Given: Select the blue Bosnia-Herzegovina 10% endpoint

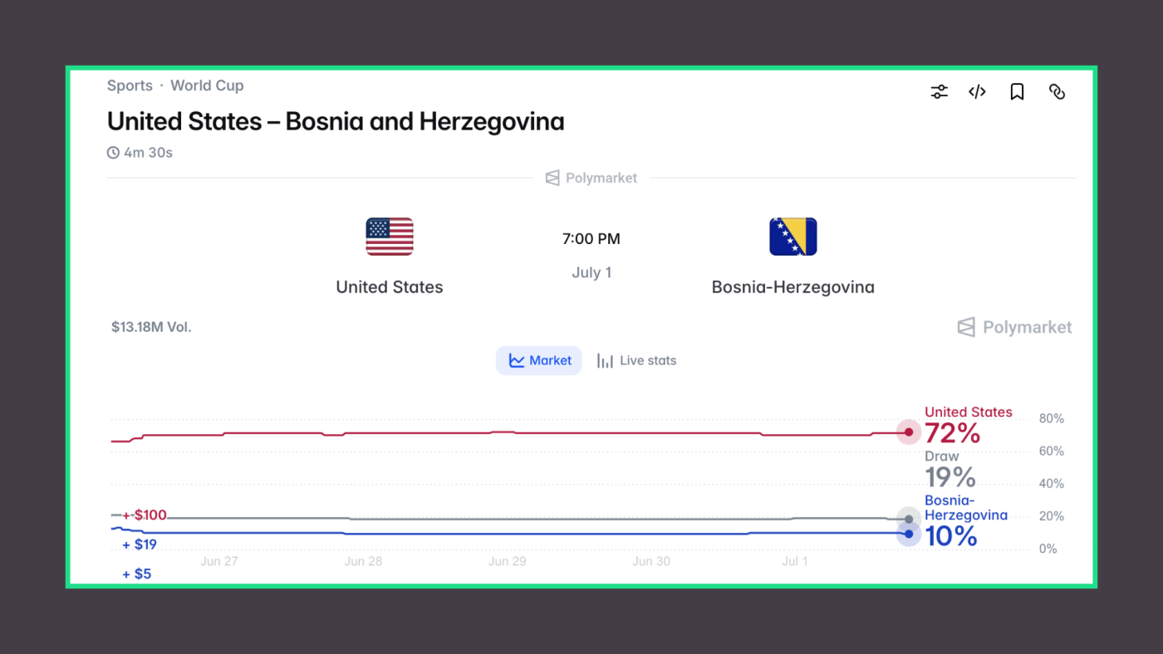Looking at the screenshot, I should (909, 534).
